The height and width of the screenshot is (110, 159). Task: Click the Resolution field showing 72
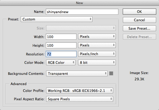[61, 54]
